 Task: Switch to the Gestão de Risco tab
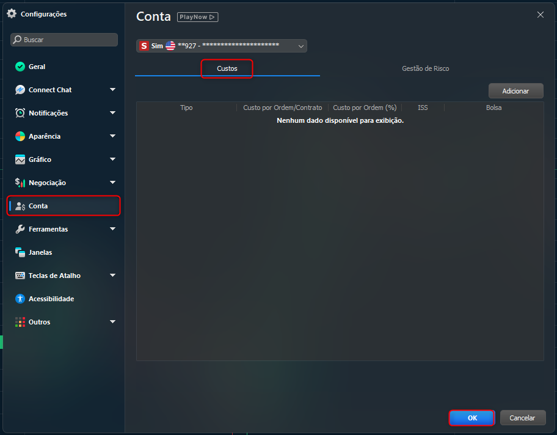coord(425,68)
